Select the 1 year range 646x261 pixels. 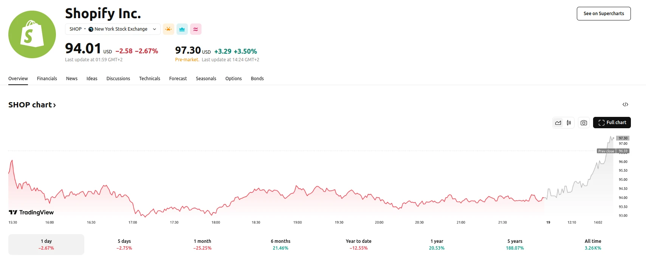(x=437, y=244)
